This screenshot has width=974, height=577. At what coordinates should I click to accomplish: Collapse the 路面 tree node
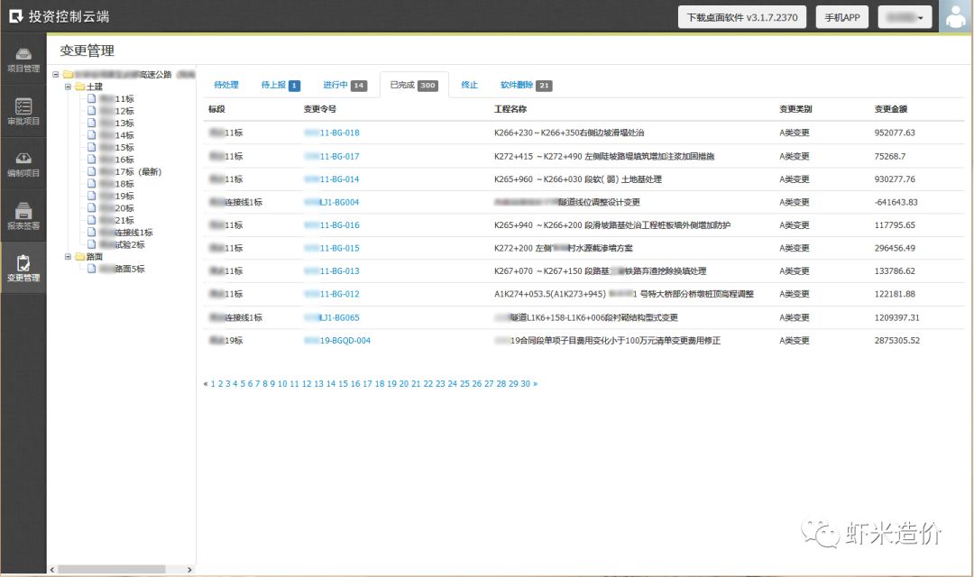coord(68,257)
